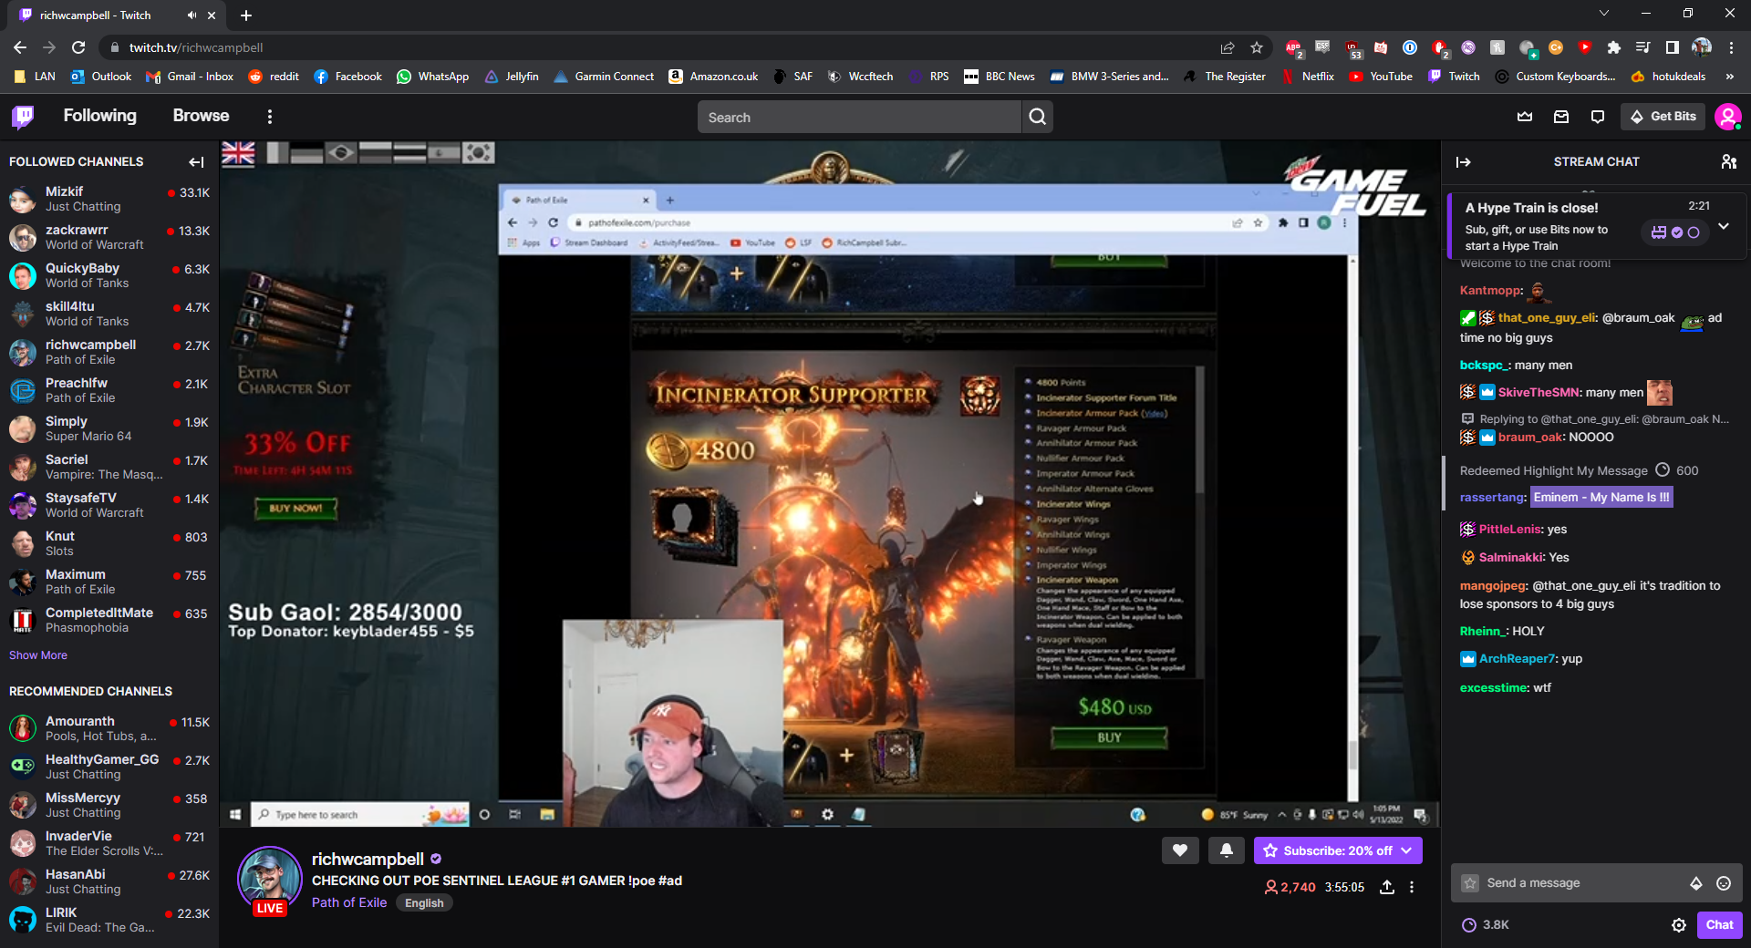
Task: Click chat username rassertang
Action: 1492,498
